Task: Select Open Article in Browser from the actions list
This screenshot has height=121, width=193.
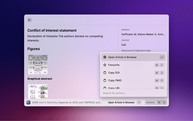Action: tap(122, 57)
